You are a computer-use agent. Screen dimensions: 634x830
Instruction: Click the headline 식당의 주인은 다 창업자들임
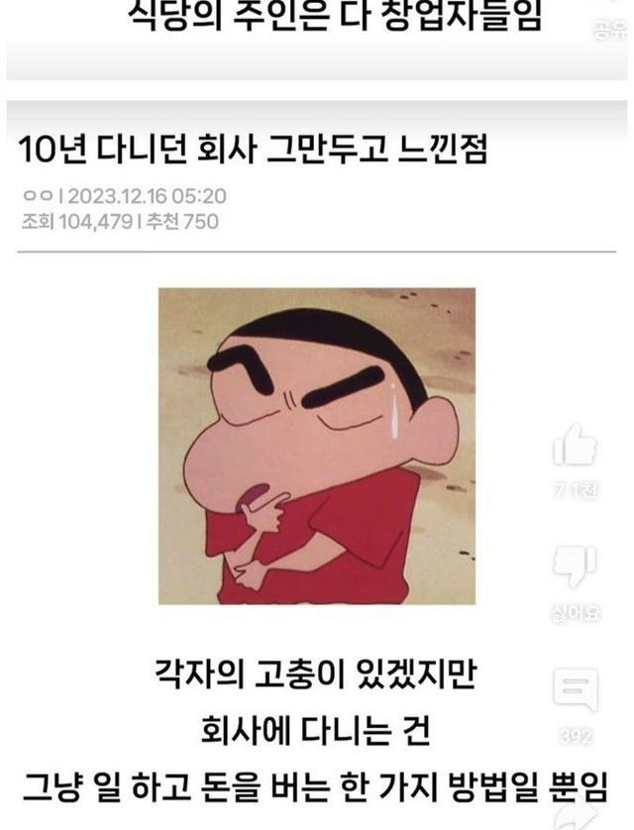[336, 17]
